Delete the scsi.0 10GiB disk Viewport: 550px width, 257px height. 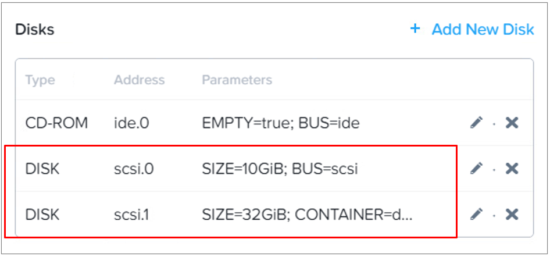click(x=512, y=169)
